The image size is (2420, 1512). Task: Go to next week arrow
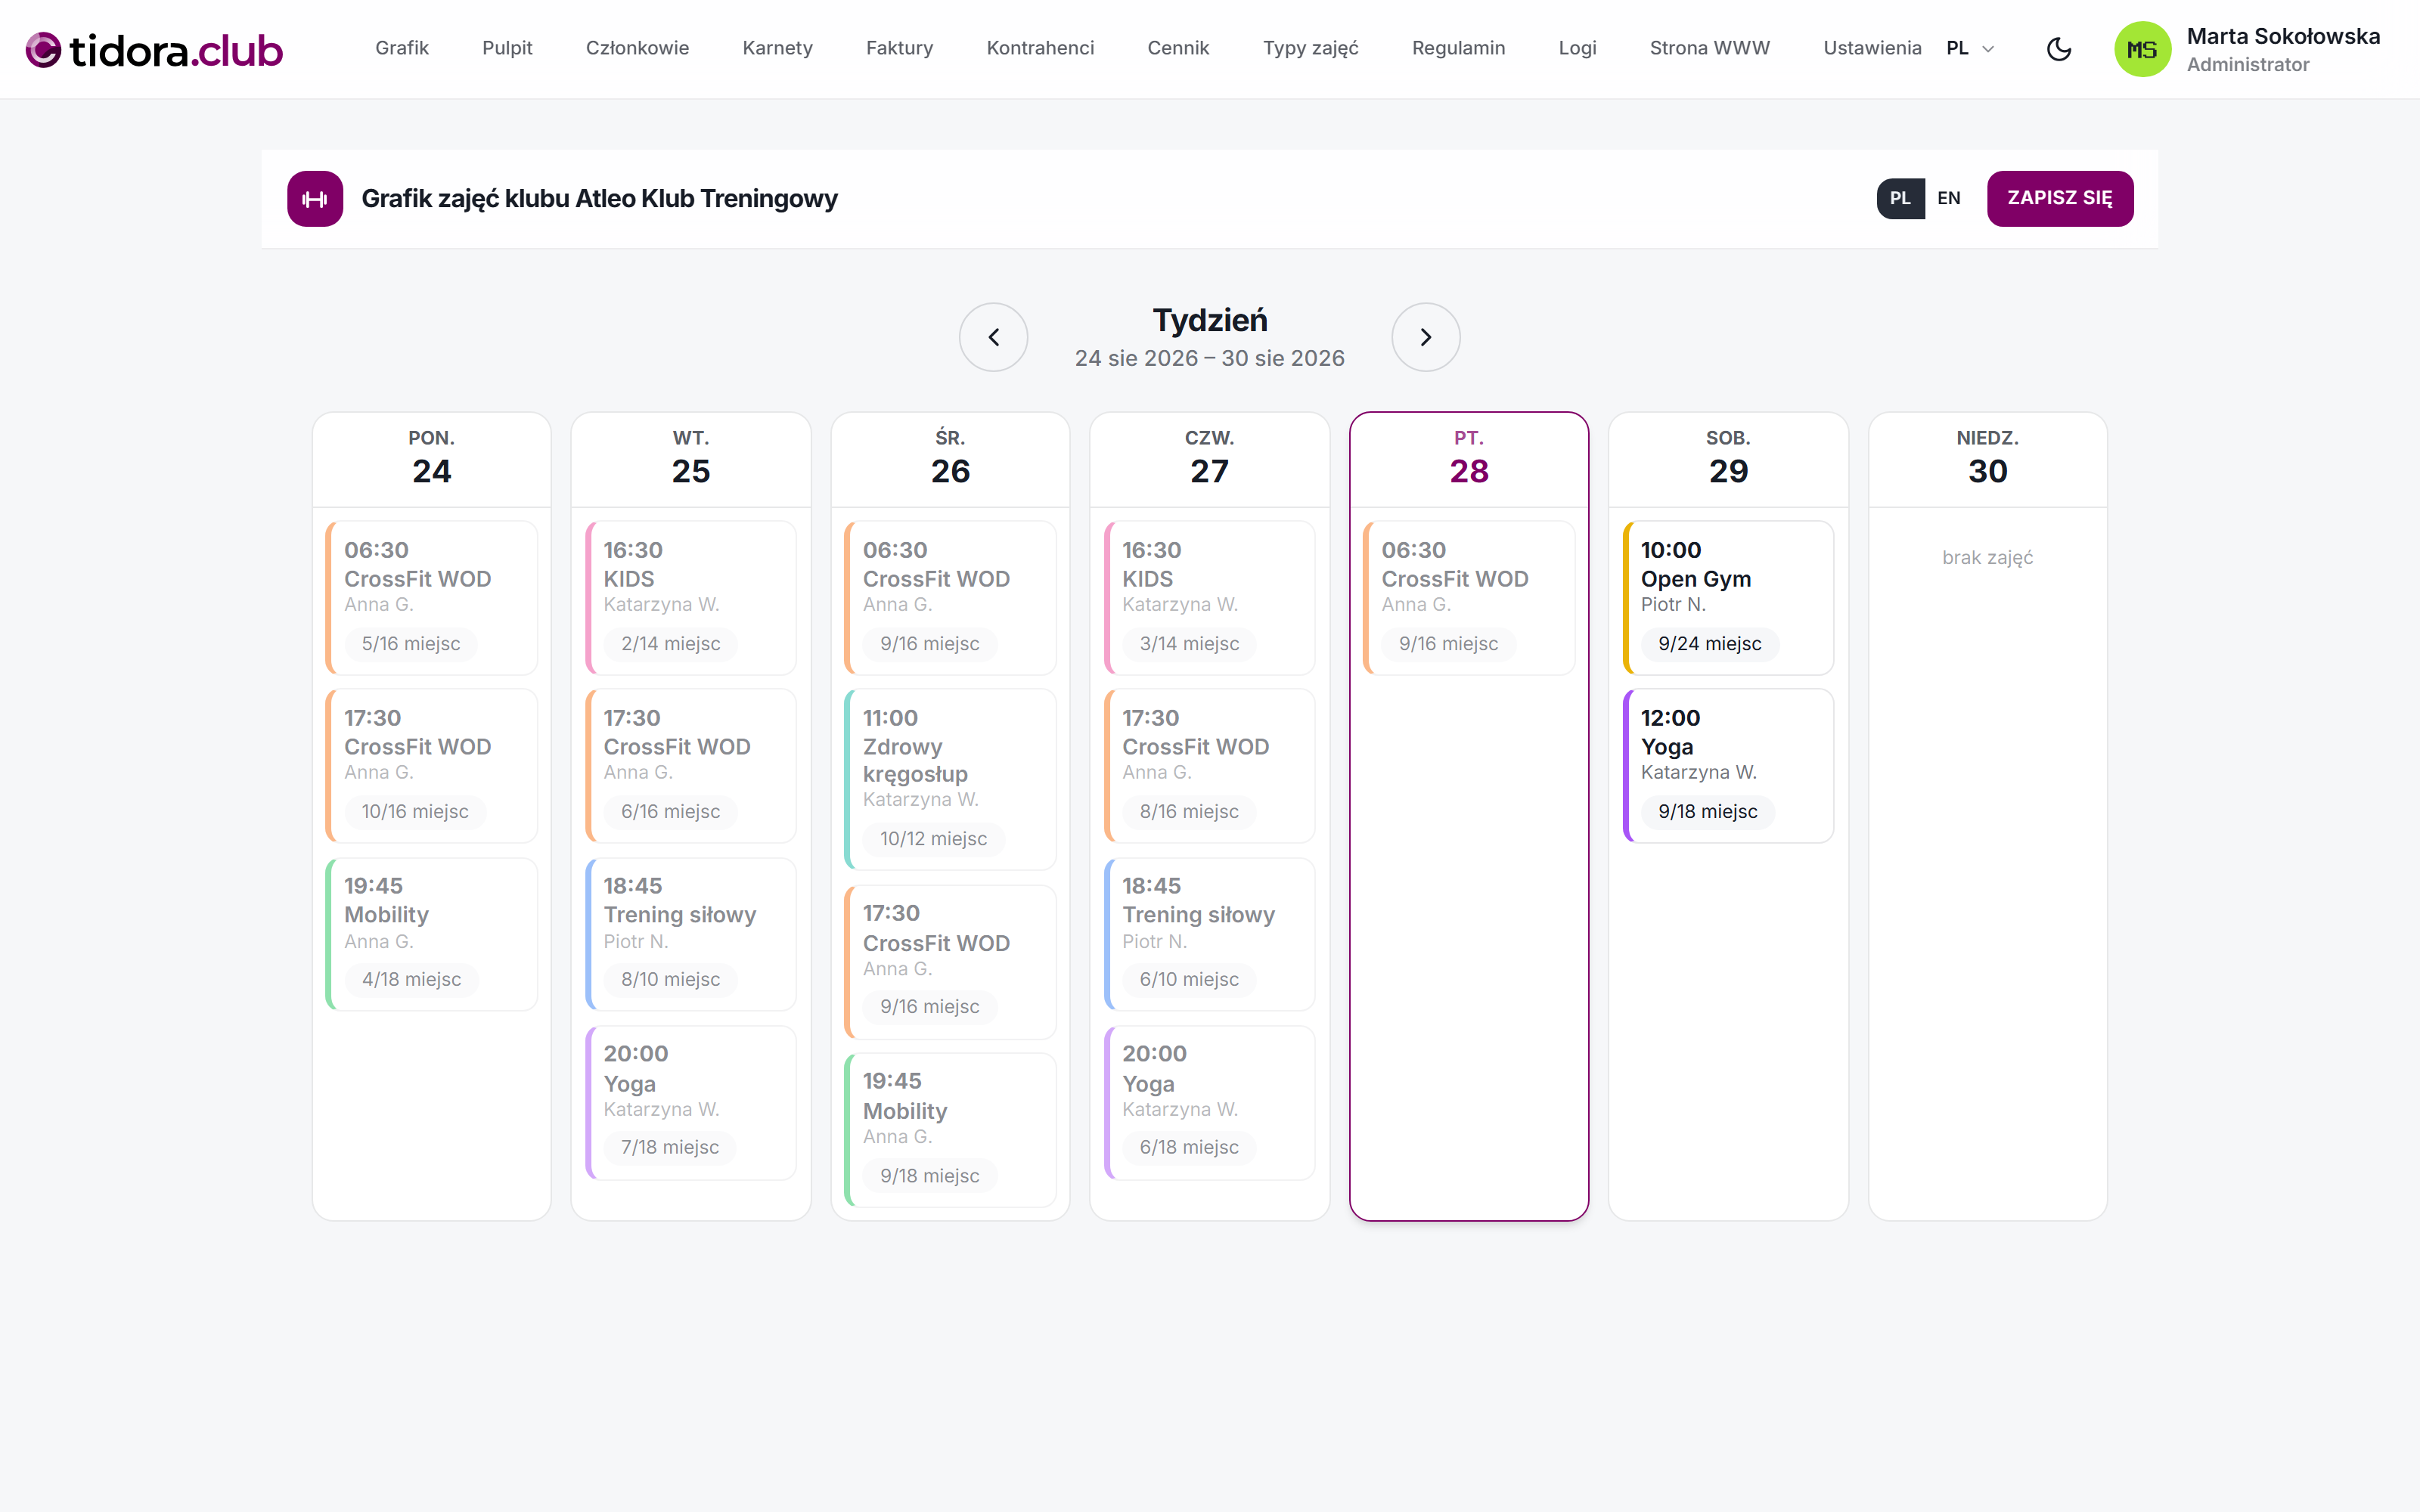[x=1426, y=337]
